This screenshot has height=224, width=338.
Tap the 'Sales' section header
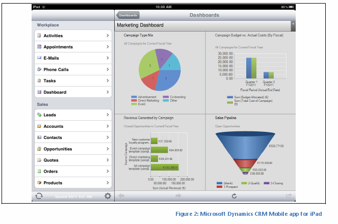pyautogui.click(x=42, y=104)
